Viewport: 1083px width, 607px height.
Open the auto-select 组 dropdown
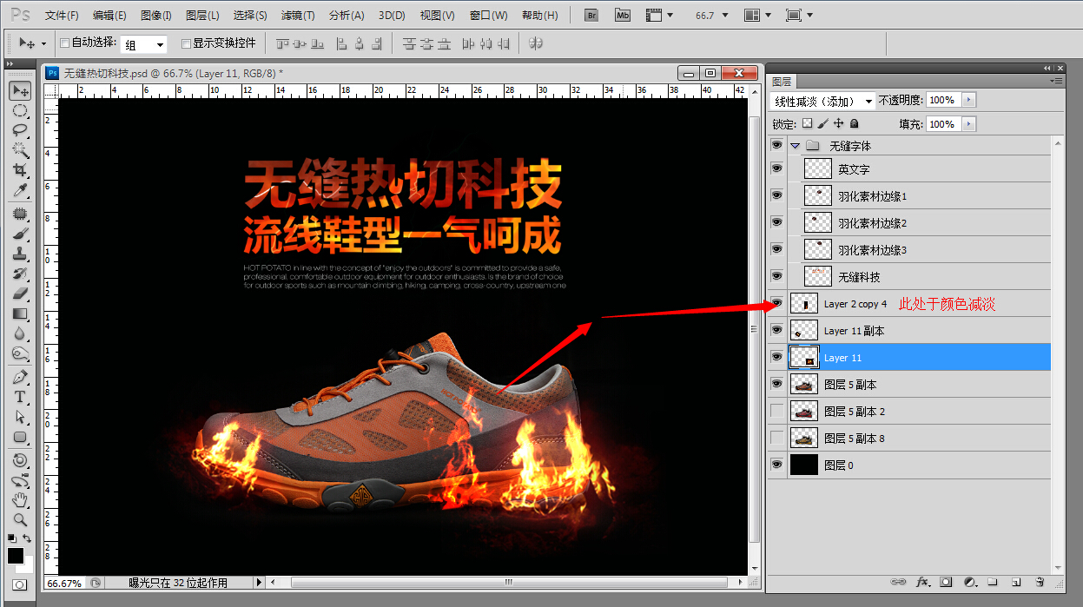click(x=144, y=44)
